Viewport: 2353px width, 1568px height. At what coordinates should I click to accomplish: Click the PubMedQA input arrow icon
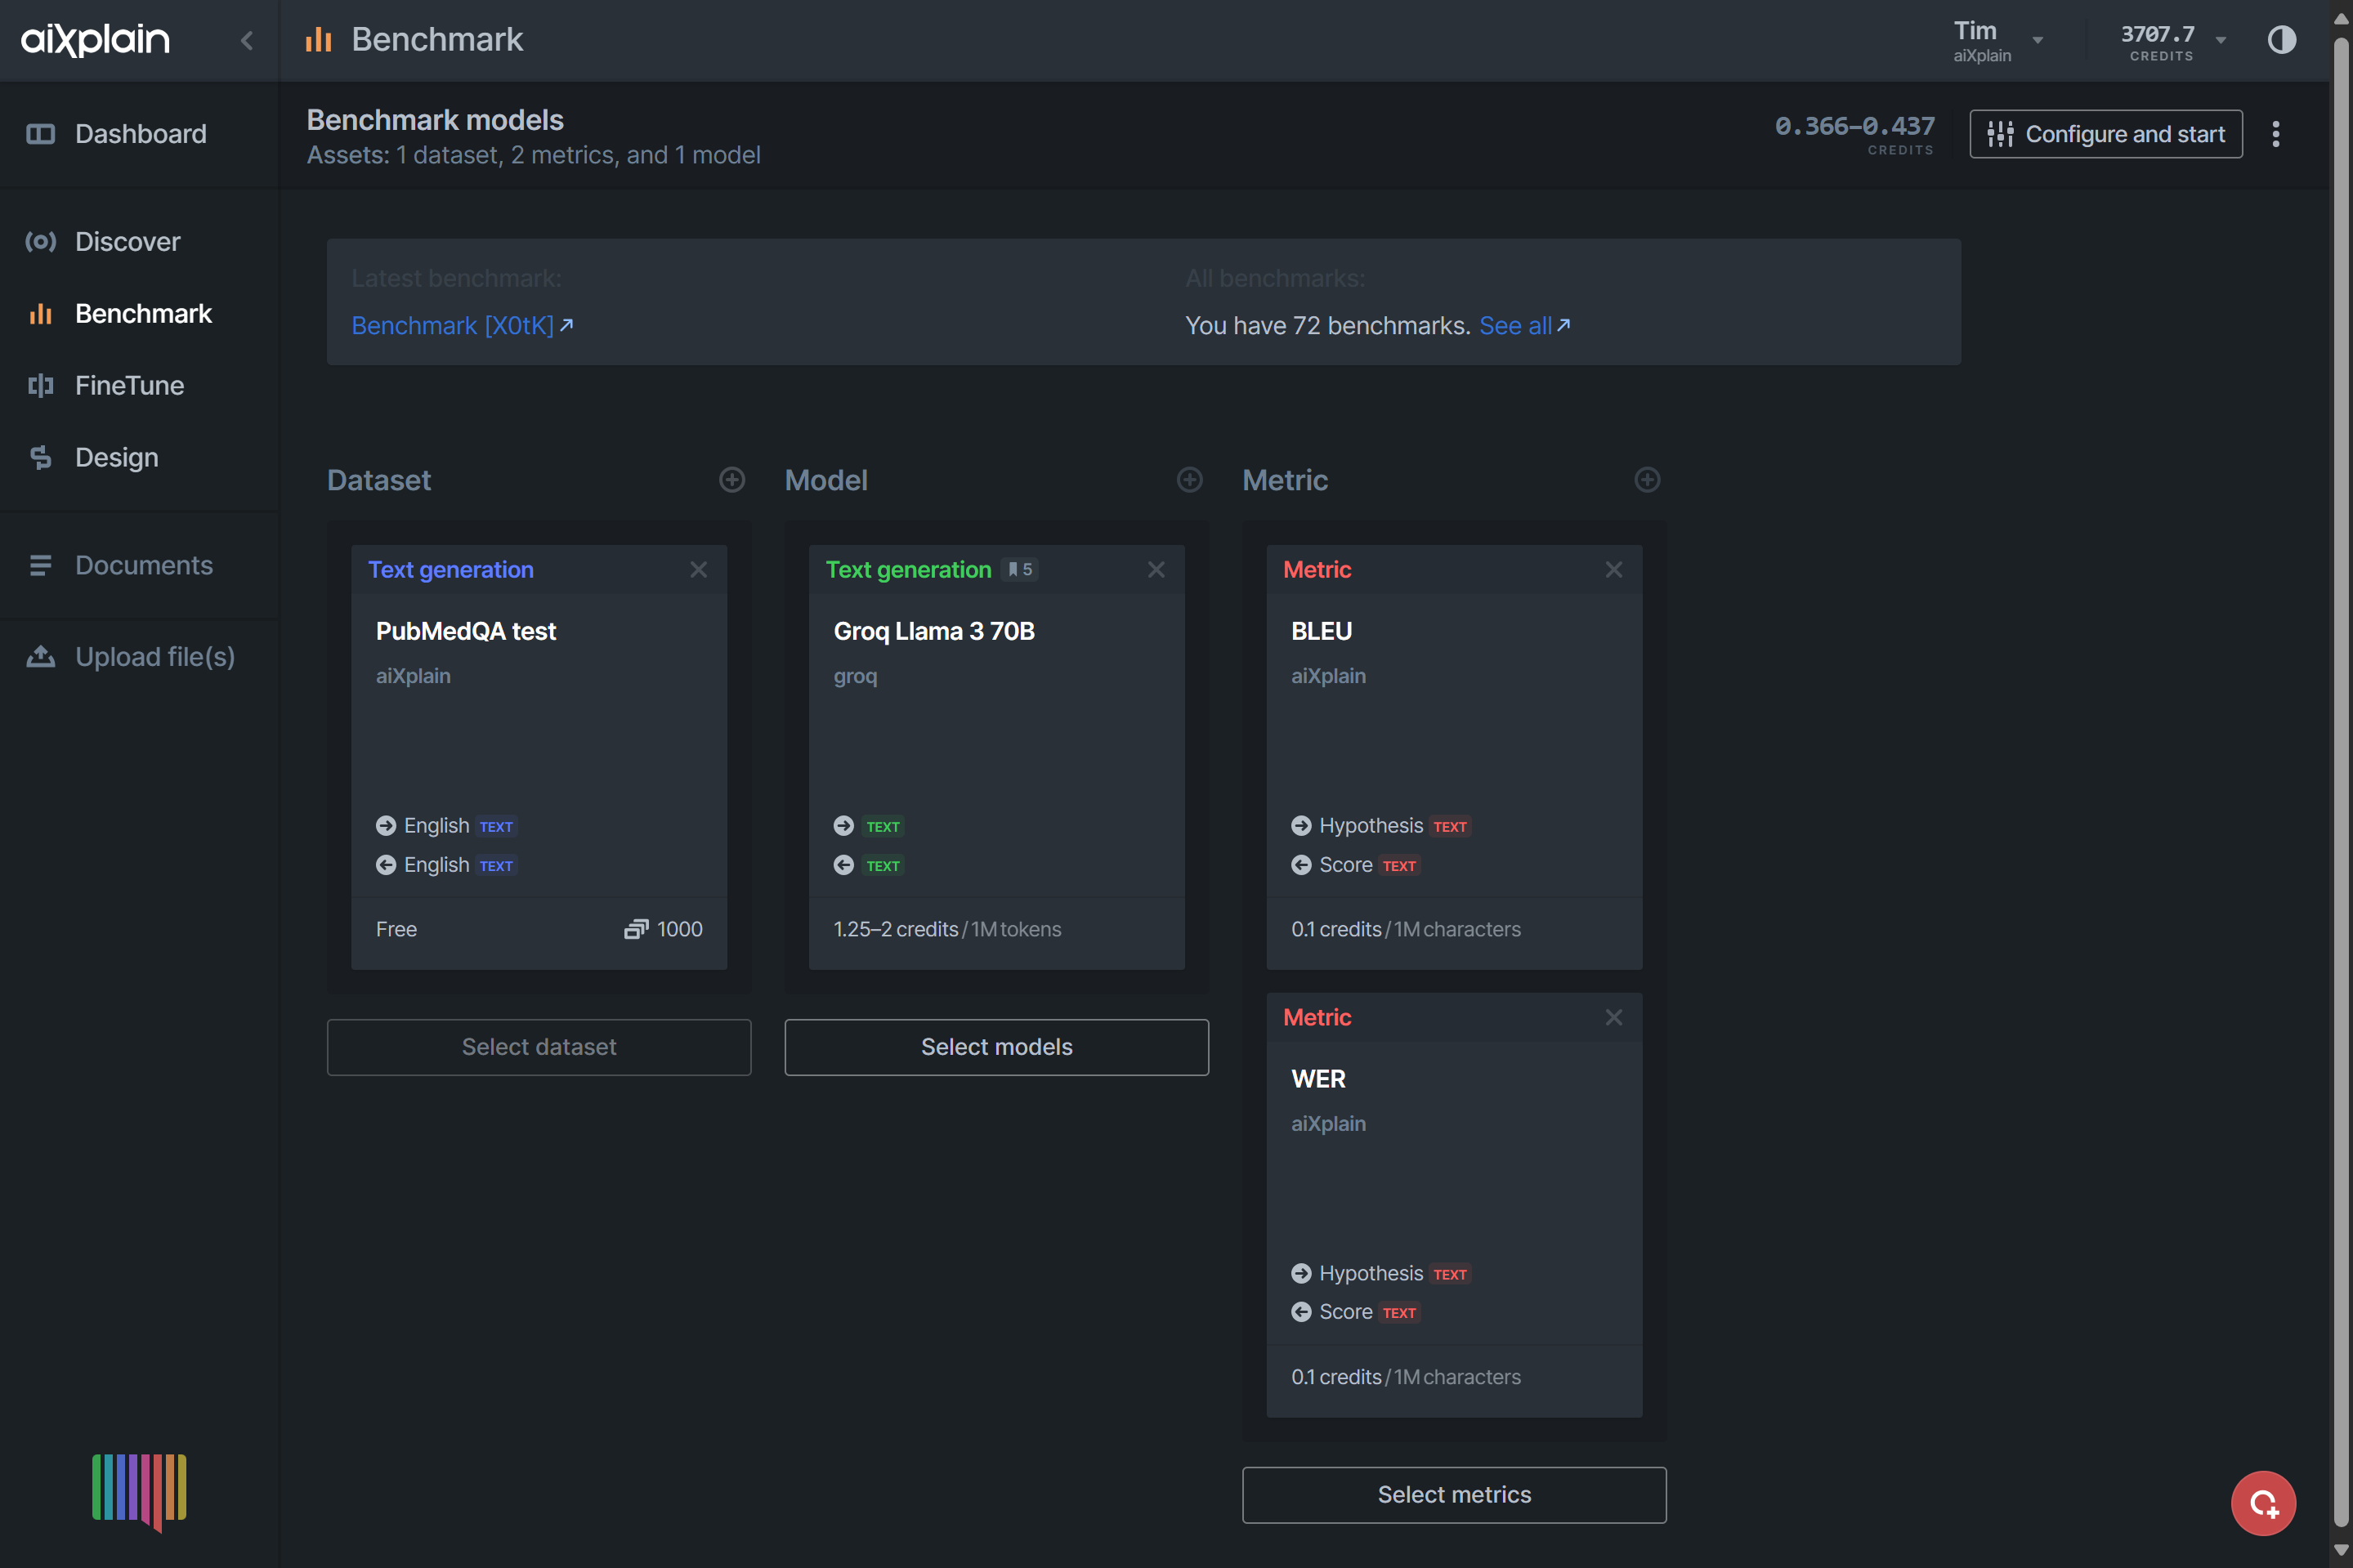(386, 825)
